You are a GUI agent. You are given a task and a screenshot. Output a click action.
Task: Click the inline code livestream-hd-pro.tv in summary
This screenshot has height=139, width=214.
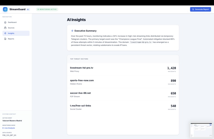click(x=141, y=42)
